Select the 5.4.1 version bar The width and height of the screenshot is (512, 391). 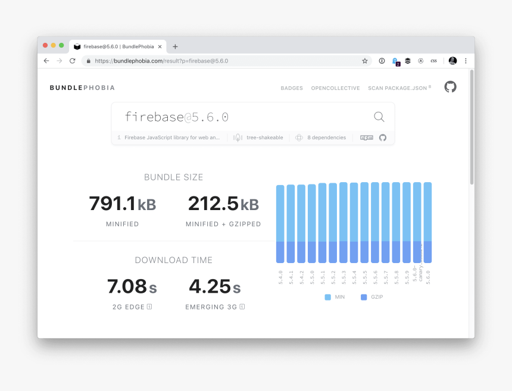pos(291,224)
